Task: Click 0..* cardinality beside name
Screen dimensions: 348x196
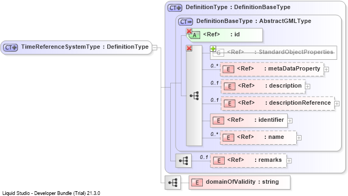Action: tap(215, 134)
